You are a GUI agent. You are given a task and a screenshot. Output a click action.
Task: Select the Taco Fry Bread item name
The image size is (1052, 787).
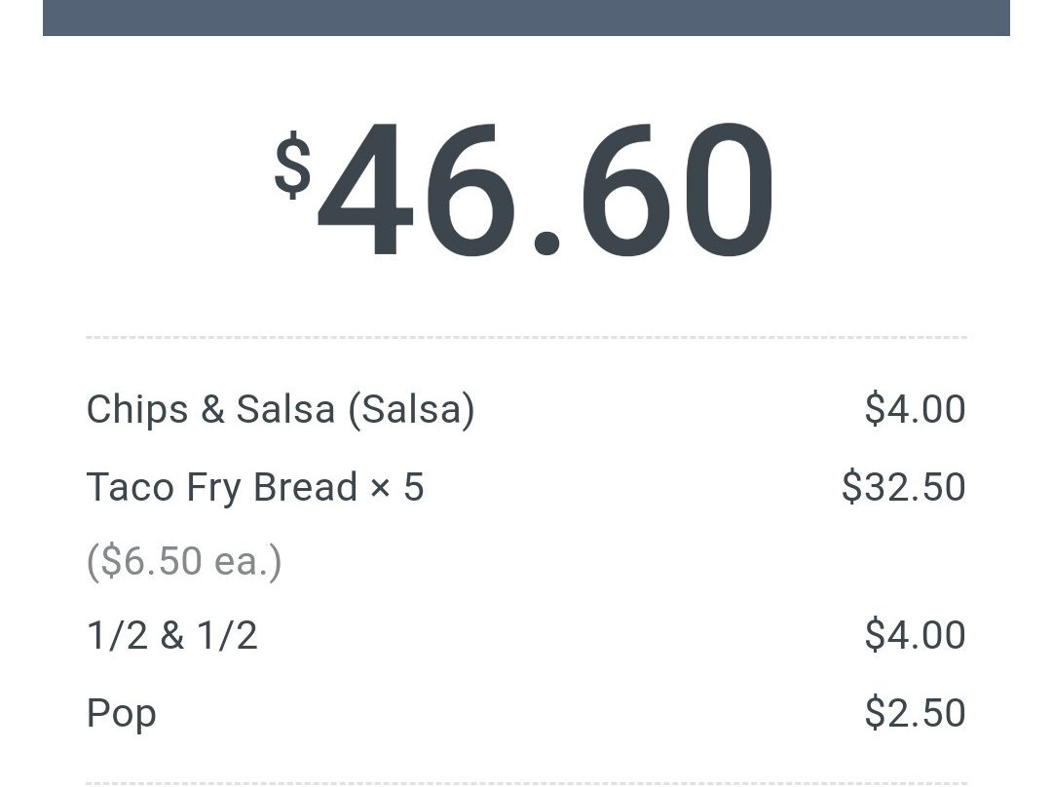pyautogui.click(x=222, y=487)
